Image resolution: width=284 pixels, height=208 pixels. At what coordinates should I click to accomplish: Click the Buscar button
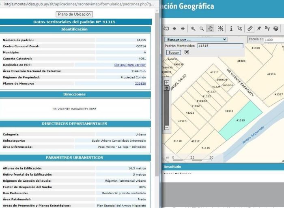[x=174, y=53]
